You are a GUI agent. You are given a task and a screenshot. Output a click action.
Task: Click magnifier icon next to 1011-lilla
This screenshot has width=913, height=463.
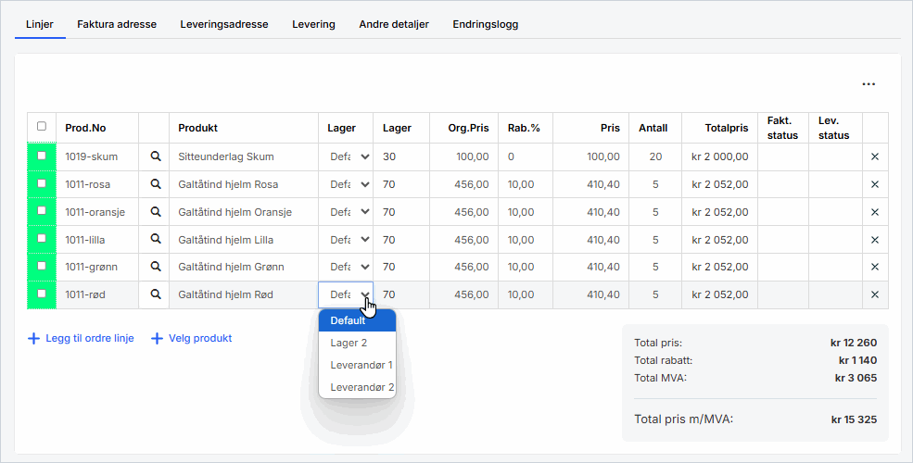coord(156,240)
